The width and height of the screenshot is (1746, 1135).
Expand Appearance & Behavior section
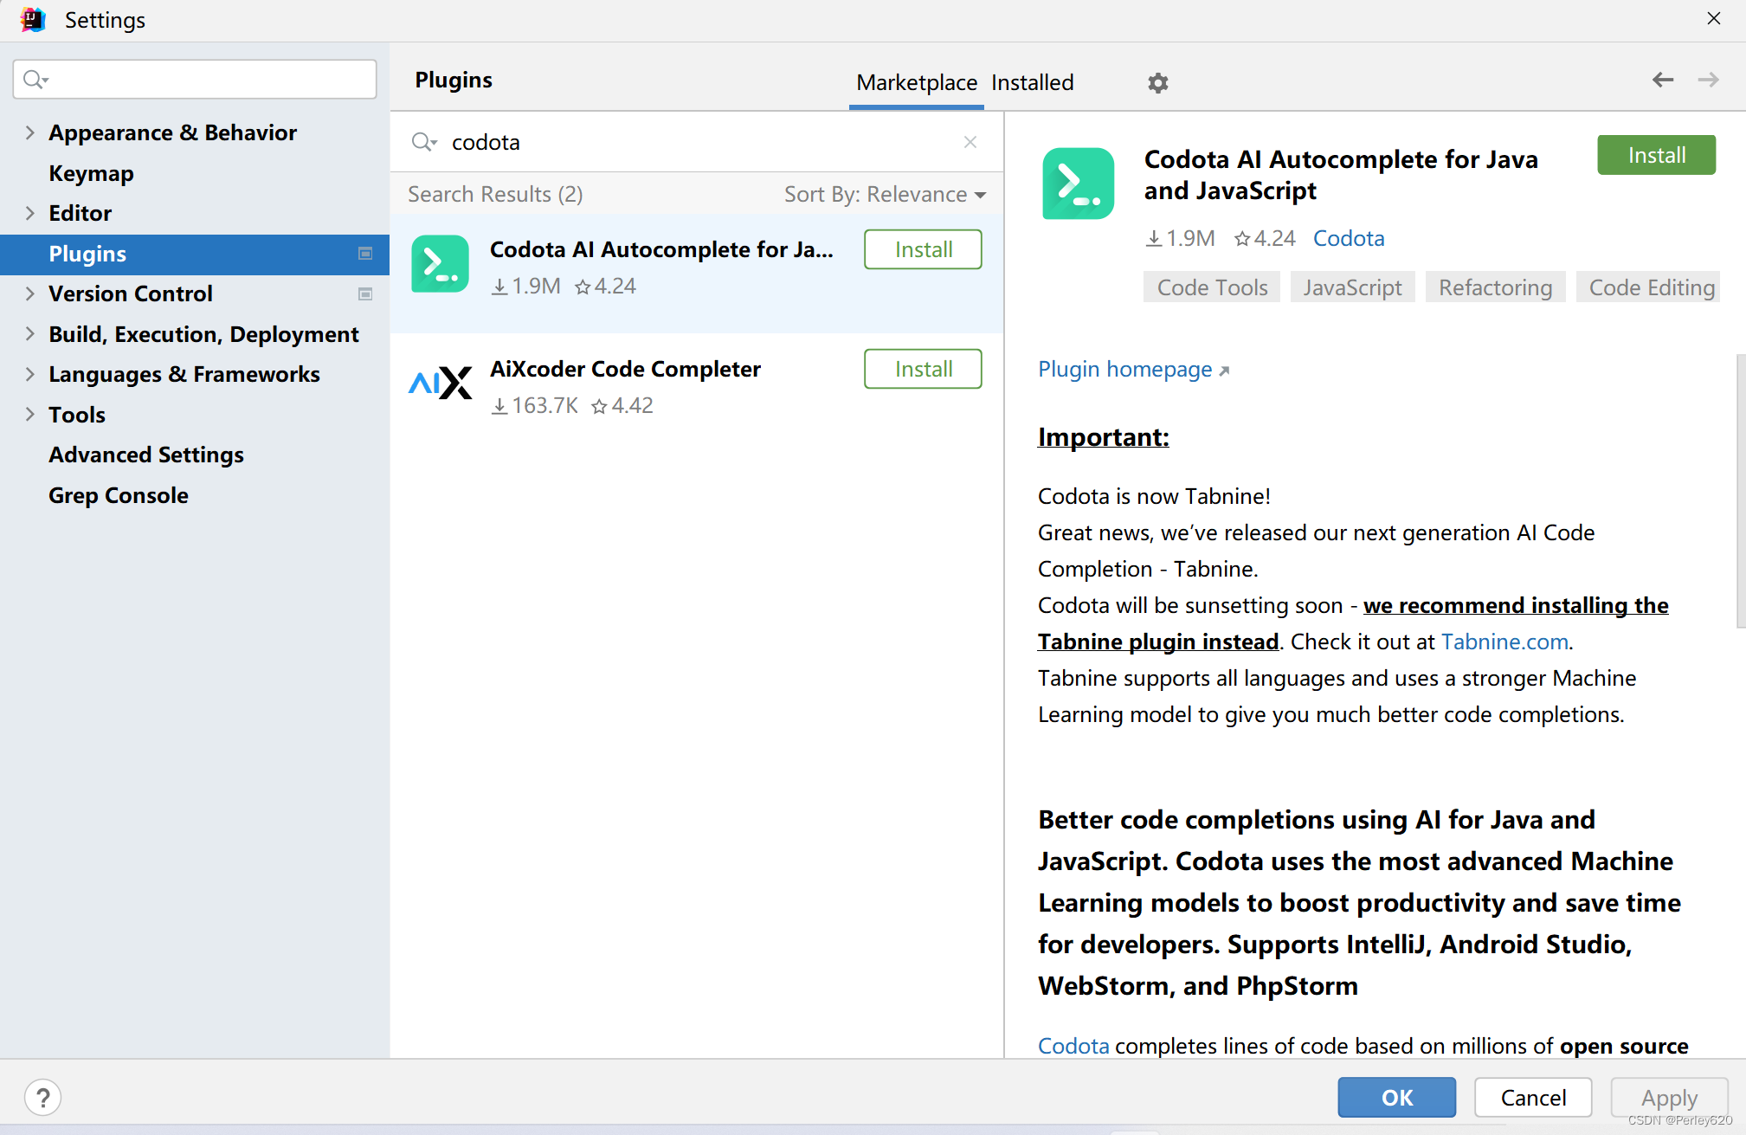pyautogui.click(x=30, y=132)
